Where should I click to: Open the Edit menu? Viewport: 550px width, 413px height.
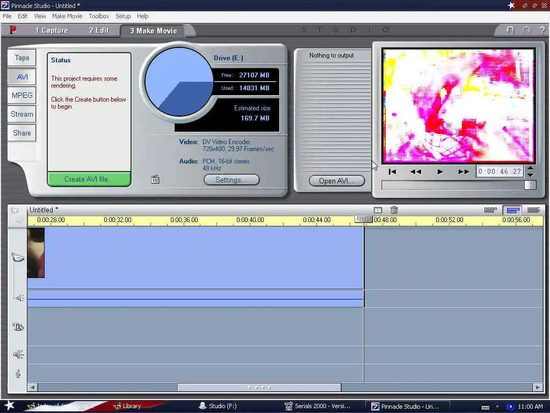tap(23, 16)
